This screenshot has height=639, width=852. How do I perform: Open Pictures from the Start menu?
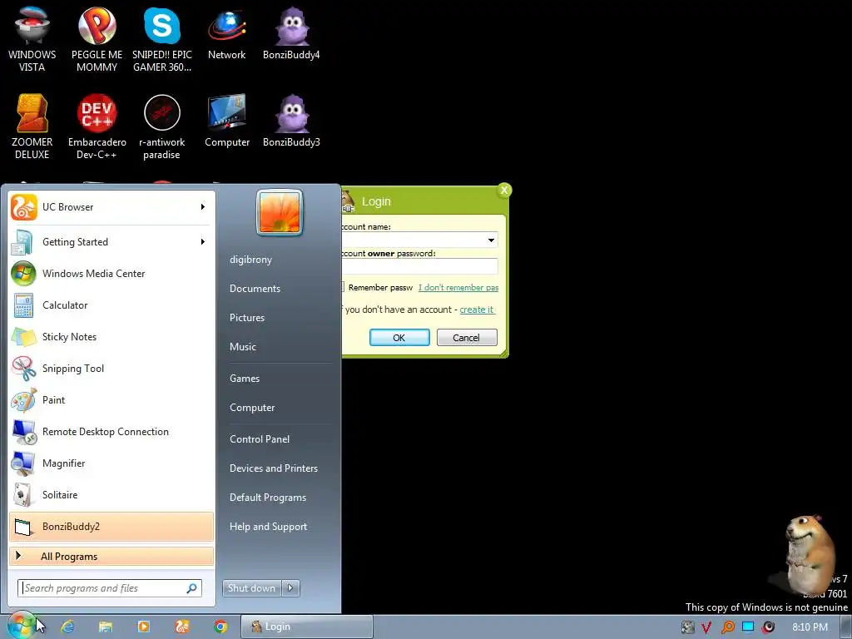coord(246,317)
